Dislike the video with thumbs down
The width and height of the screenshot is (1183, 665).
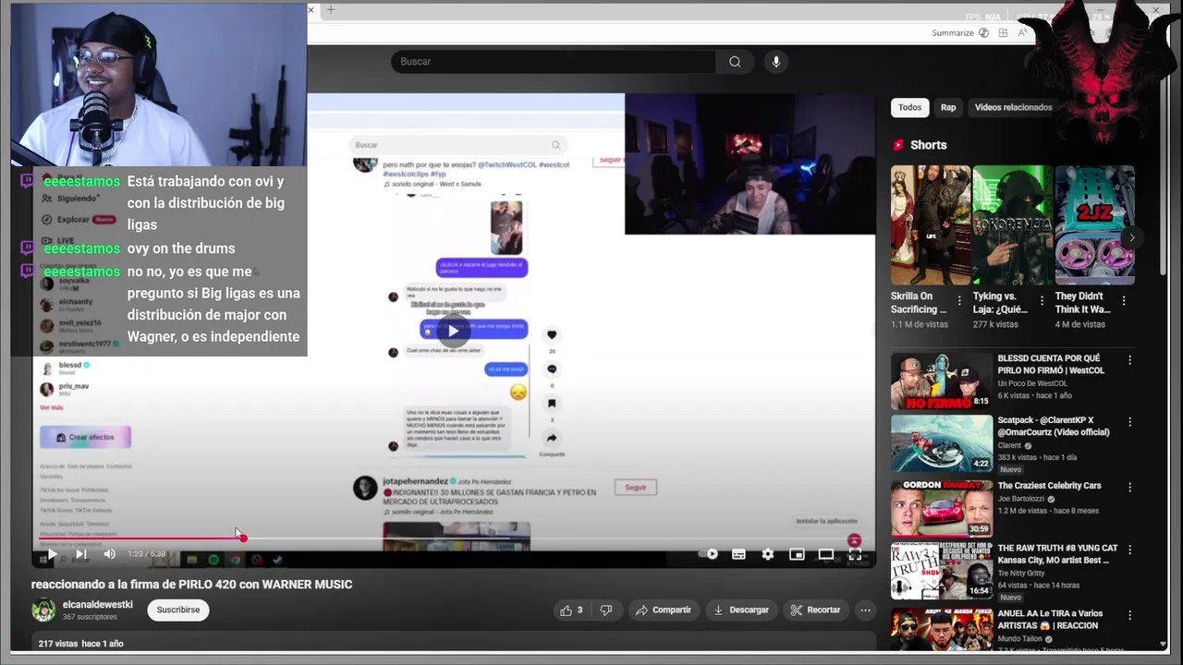click(x=606, y=610)
